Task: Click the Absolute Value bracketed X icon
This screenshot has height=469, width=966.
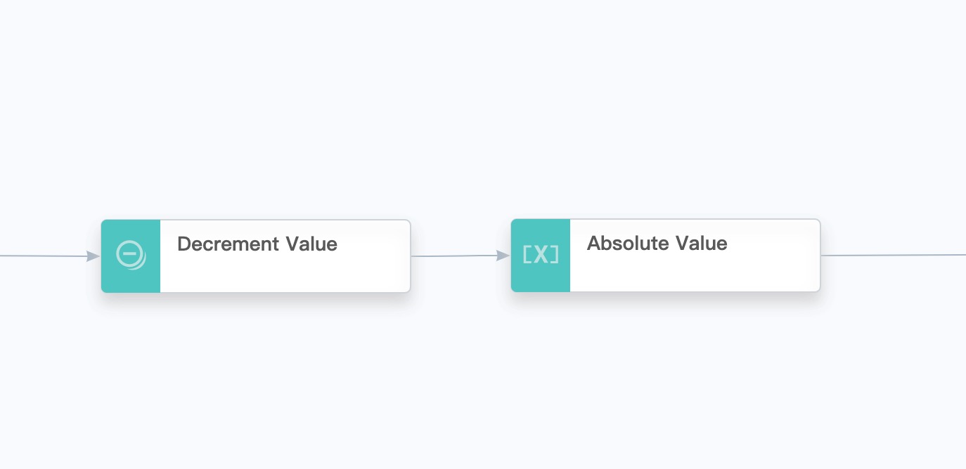Action: 541,255
